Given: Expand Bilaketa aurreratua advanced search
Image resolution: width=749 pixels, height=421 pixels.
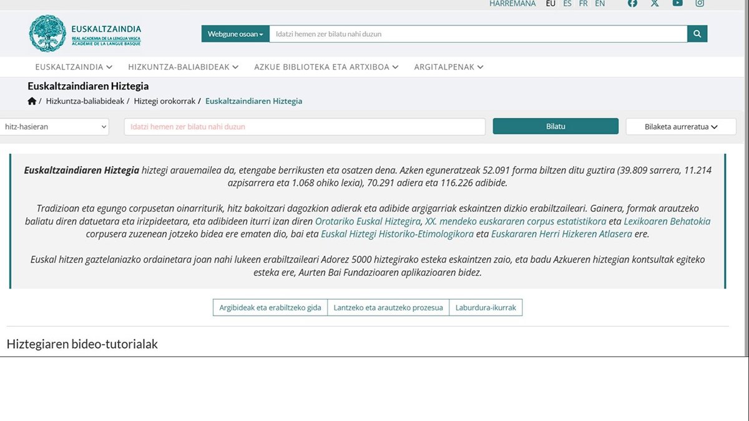Looking at the screenshot, I should tap(681, 127).
